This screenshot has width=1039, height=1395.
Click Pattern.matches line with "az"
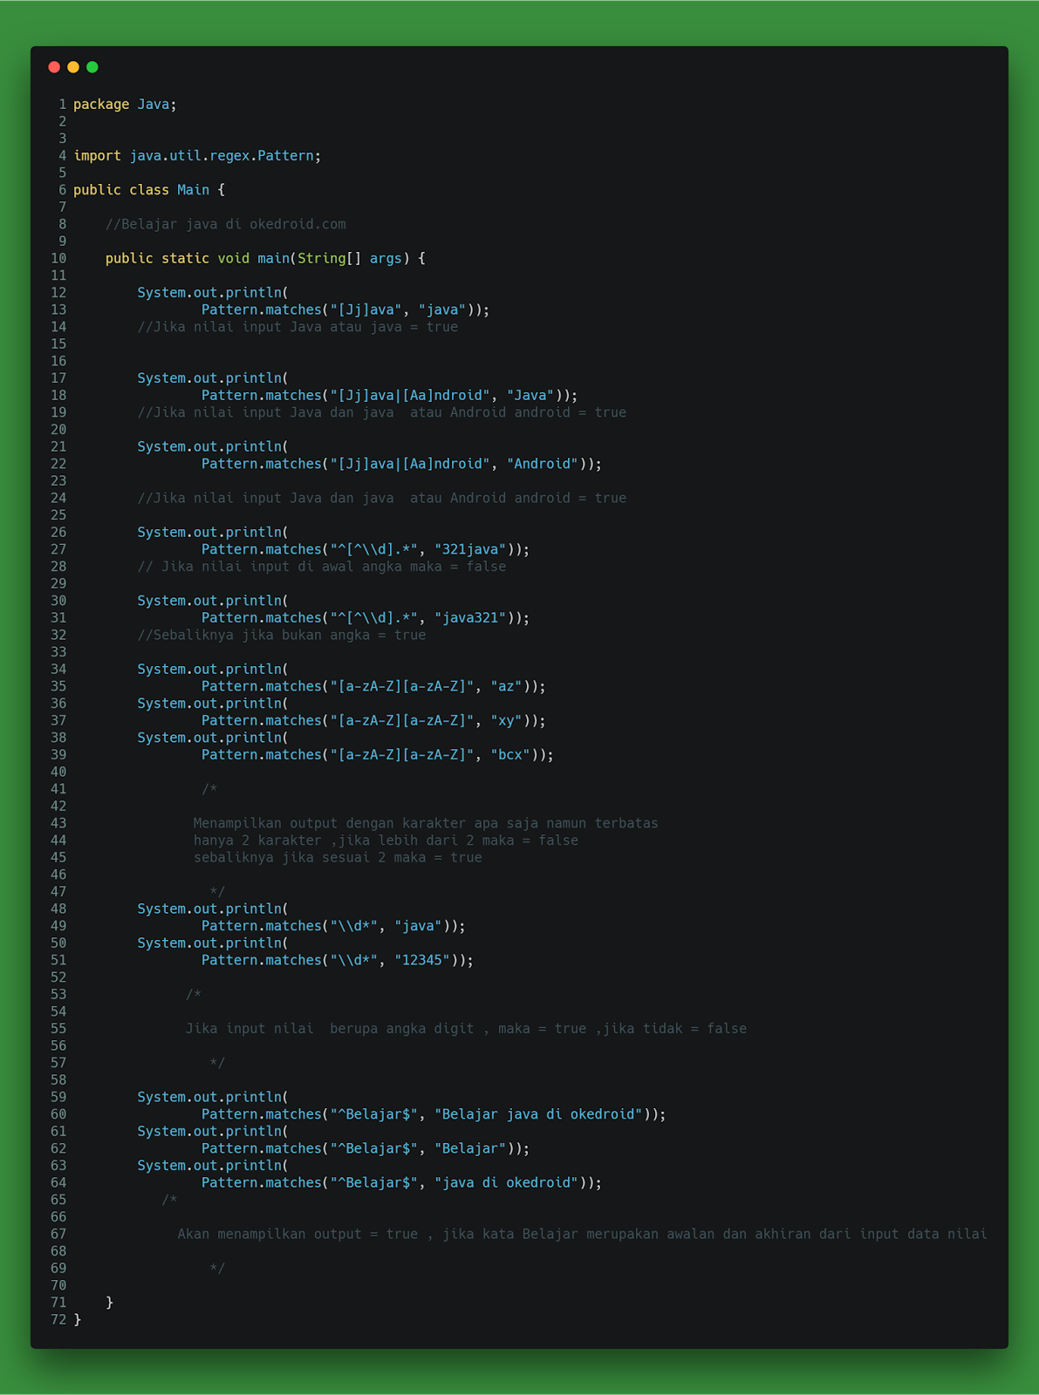pyautogui.click(x=373, y=686)
